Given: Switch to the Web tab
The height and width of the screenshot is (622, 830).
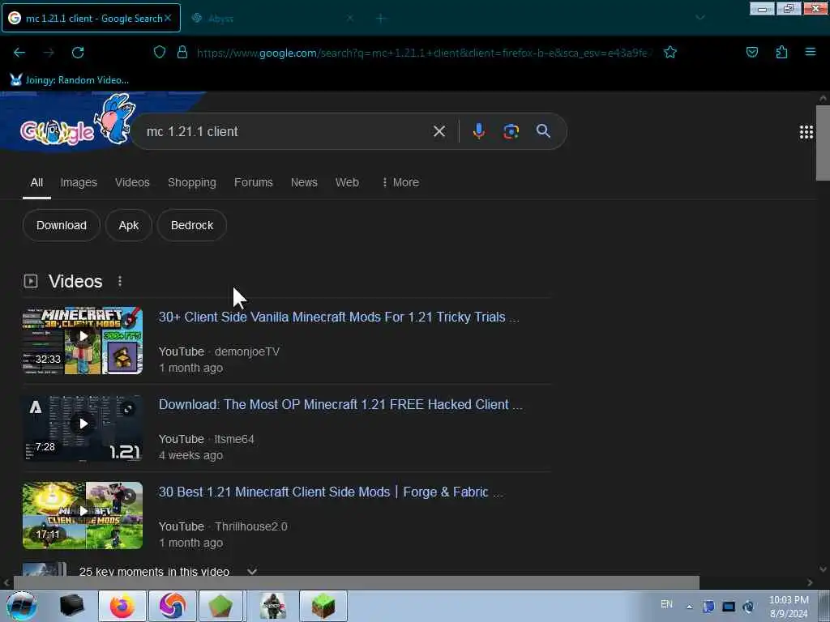Looking at the screenshot, I should tap(347, 182).
